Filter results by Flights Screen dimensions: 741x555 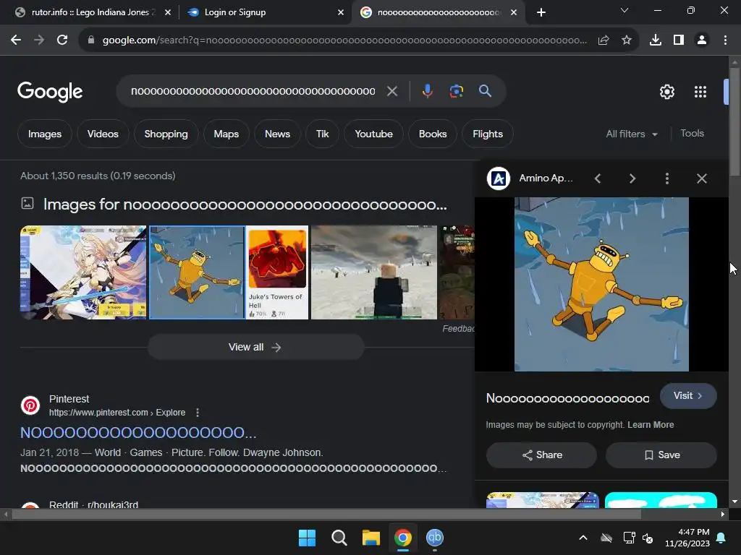(487, 134)
